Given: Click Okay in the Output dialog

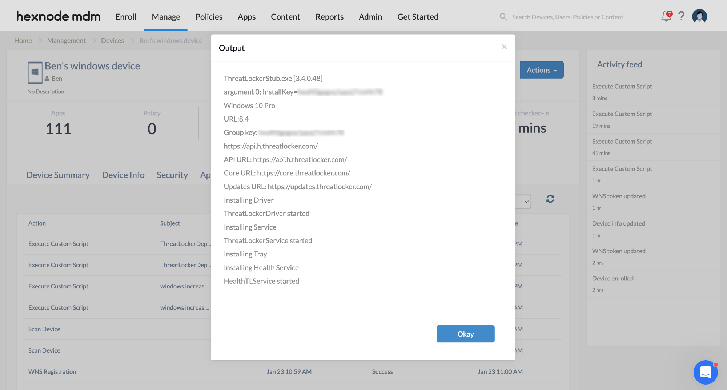Looking at the screenshot, I should [x=465, y=334].
